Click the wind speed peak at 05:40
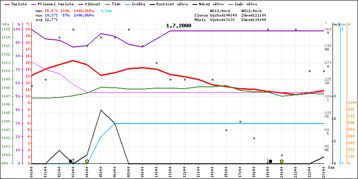The image size is (358, 179). click(x=101, y=110)
